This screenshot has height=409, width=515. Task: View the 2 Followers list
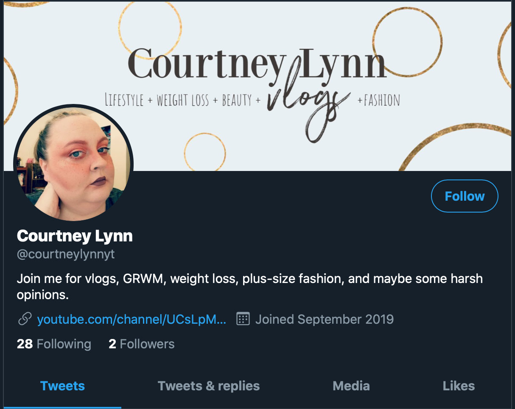[x=141, y=344]
